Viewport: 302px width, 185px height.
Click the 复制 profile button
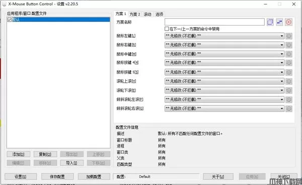[x=45, y=154]
